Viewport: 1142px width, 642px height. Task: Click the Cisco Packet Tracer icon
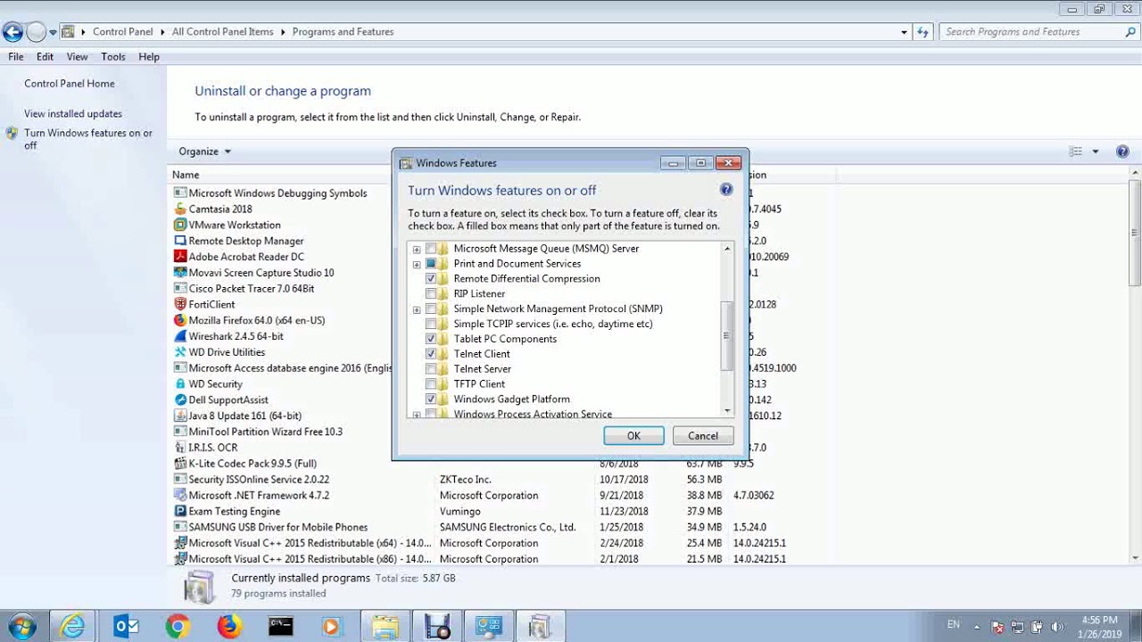pos(180,289)
